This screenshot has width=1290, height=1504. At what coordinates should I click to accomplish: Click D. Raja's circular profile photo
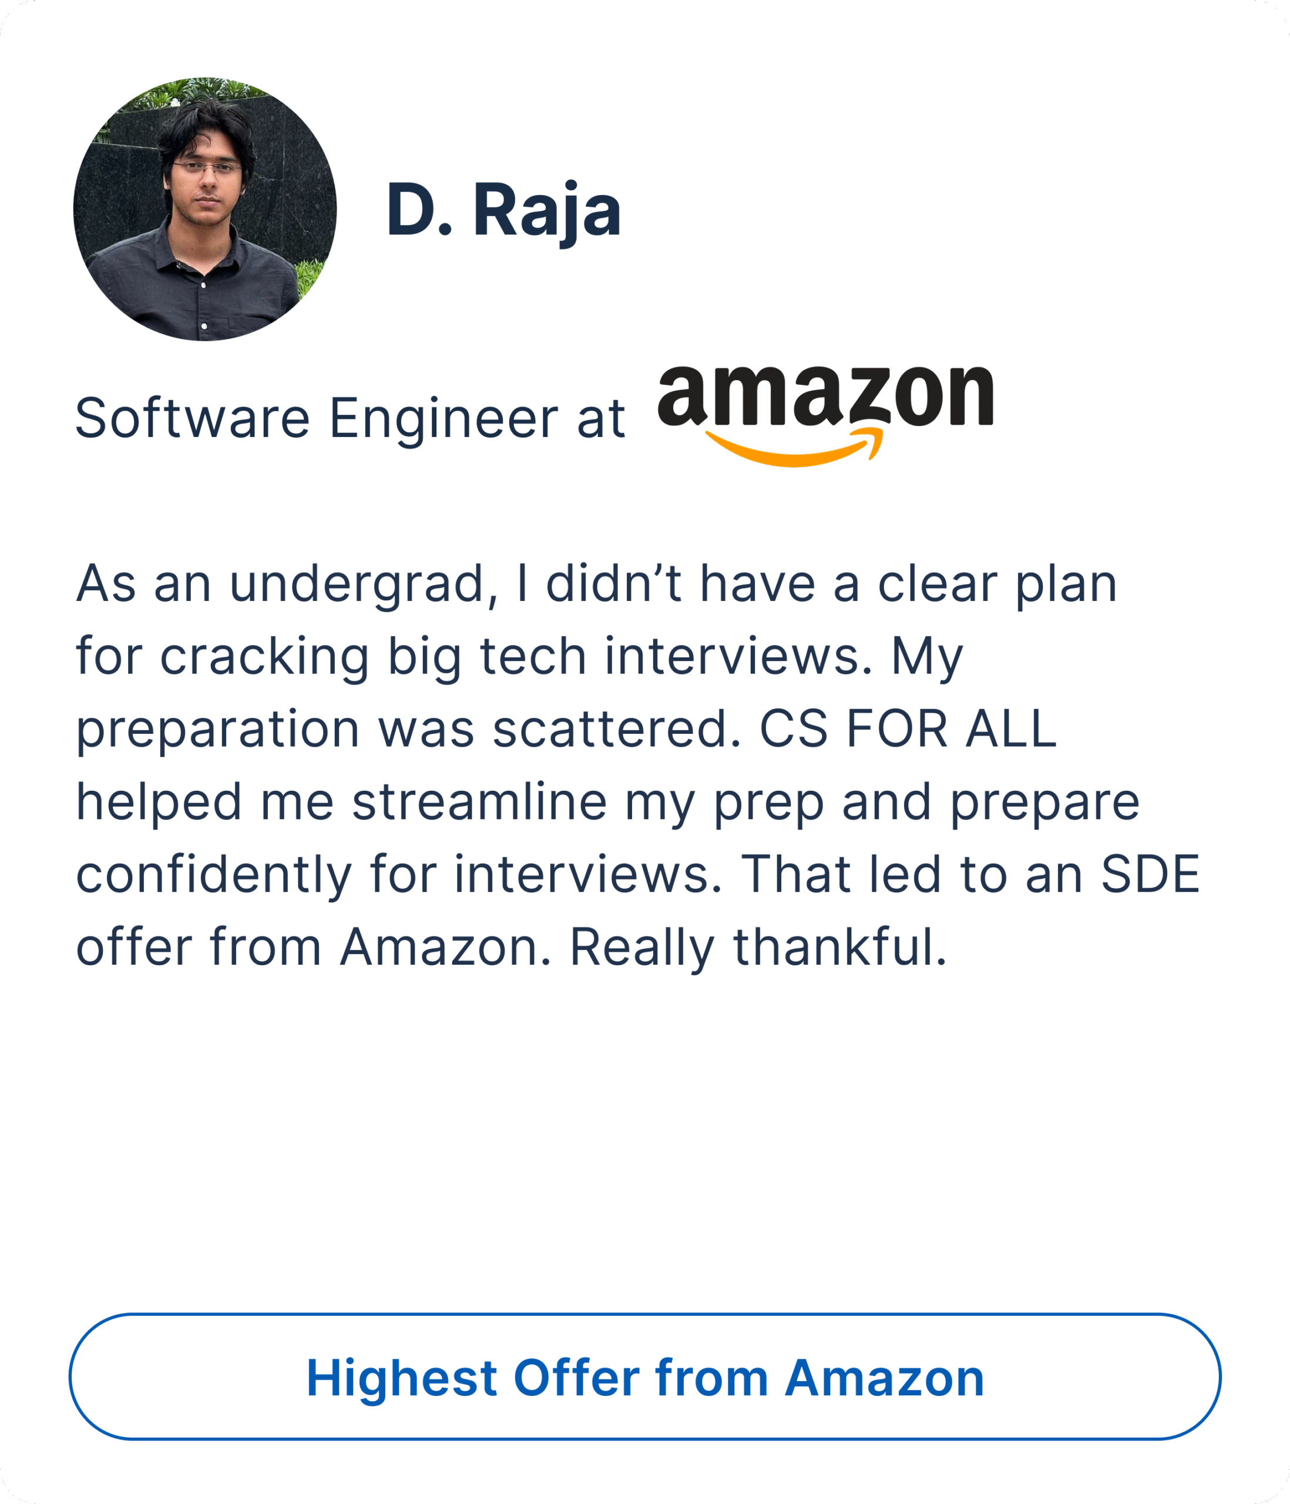204,209
